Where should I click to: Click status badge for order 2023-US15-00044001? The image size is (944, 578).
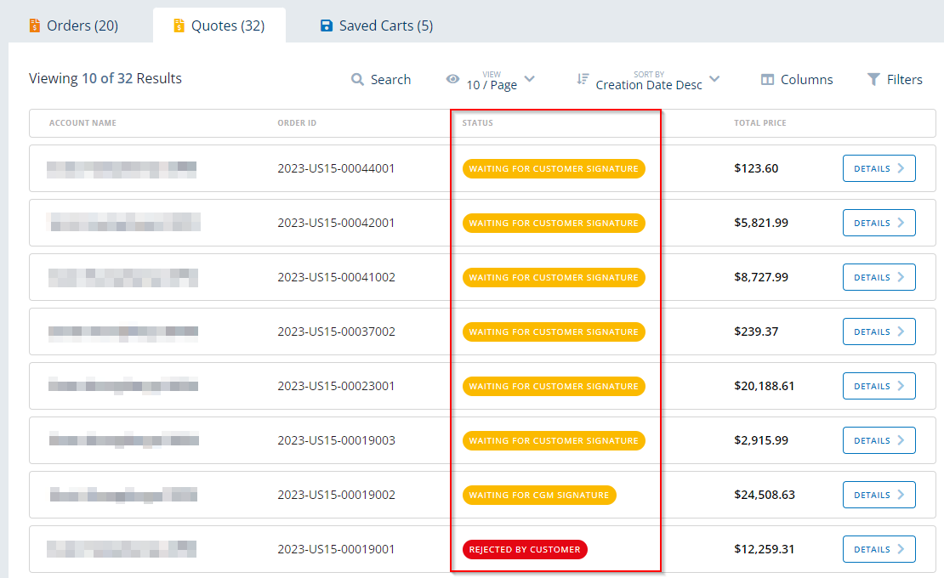[x=554, y=168]
